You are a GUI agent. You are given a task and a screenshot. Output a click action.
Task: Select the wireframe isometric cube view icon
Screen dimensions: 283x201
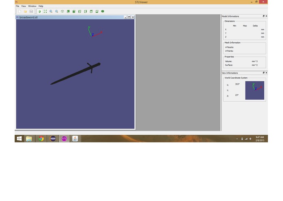(x=62, y=11)
